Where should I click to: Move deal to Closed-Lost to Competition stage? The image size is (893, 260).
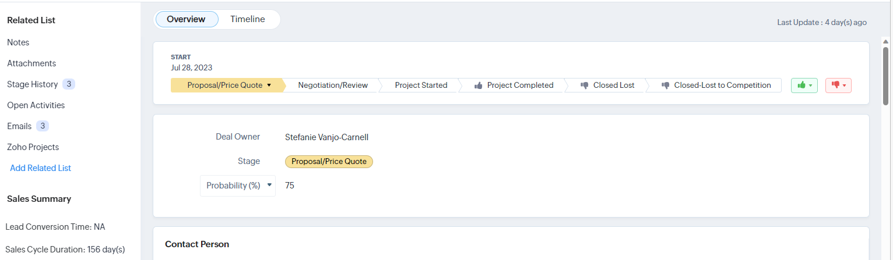tap(715, 86)
